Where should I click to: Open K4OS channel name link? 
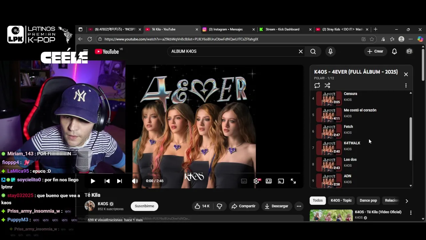[x=103, y=204]
